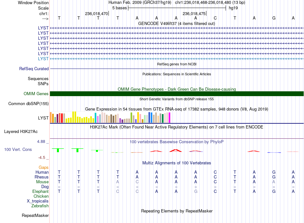Image resolution: width=304 pixels, height=223 pixels.
Task: Click the first green PhyloP negative bar
Action: [58, 150]
